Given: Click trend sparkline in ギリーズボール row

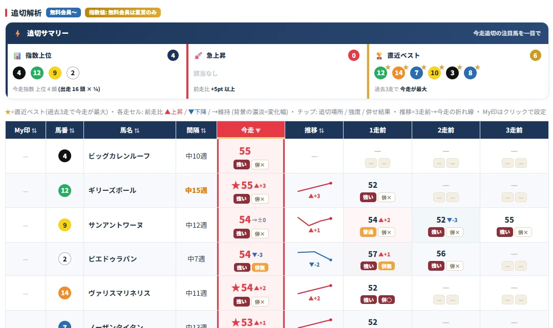Looking at the screenshot, I should (314, 187).
